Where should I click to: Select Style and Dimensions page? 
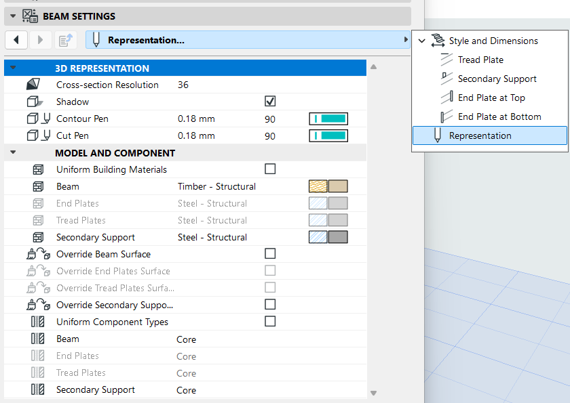[x=493, y=41]
